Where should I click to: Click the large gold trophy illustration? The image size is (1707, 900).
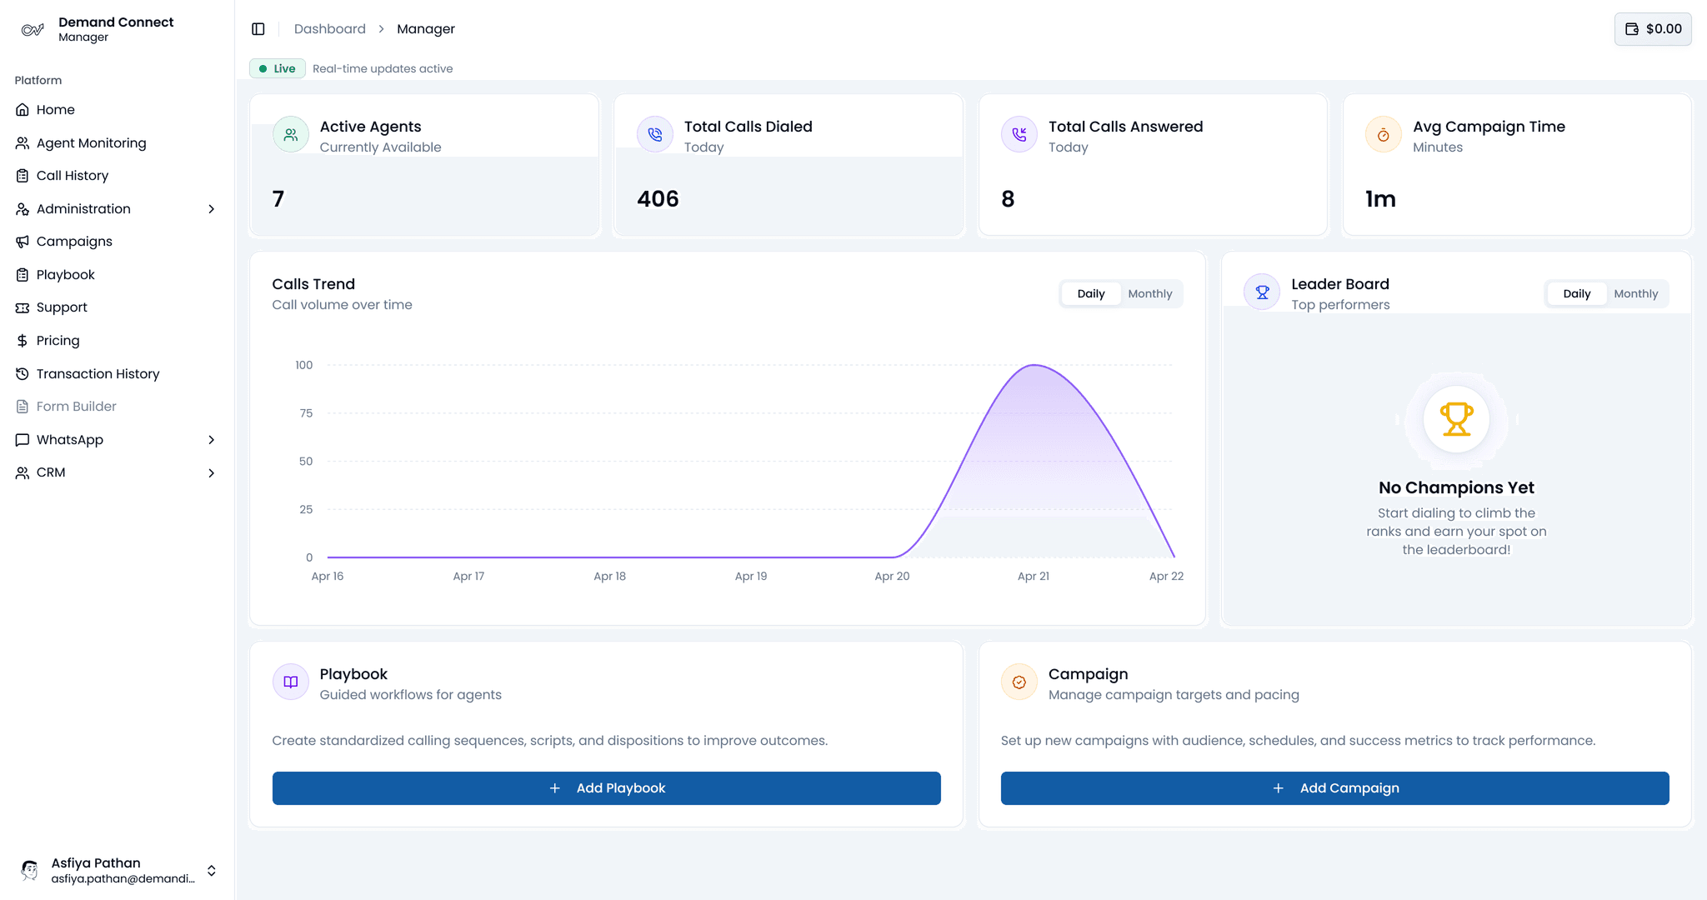(1456, 419)
